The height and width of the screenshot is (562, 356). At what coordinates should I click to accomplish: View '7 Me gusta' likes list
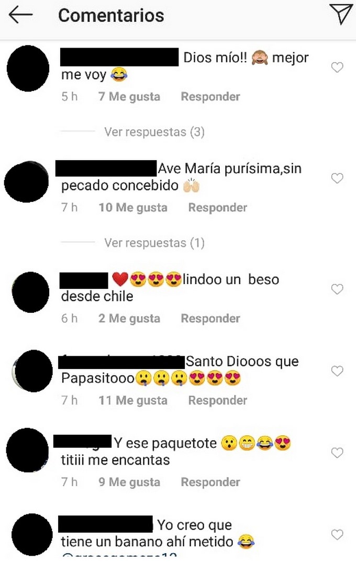[129, 96]
